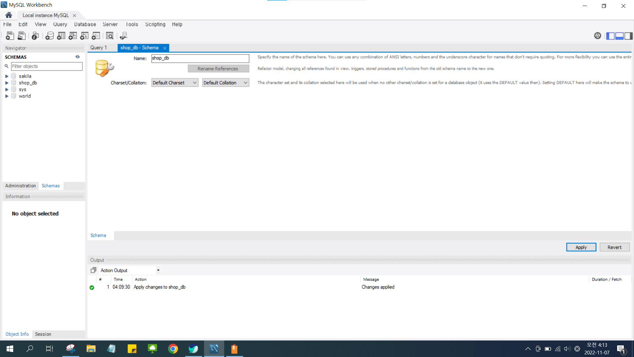Open the File menu
The width and height of the screenshot is (634, 357).
[7, 24]
